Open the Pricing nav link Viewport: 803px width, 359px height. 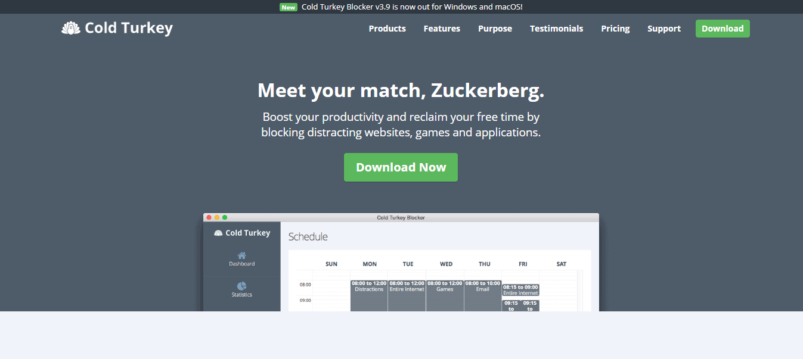pos(615,29)
